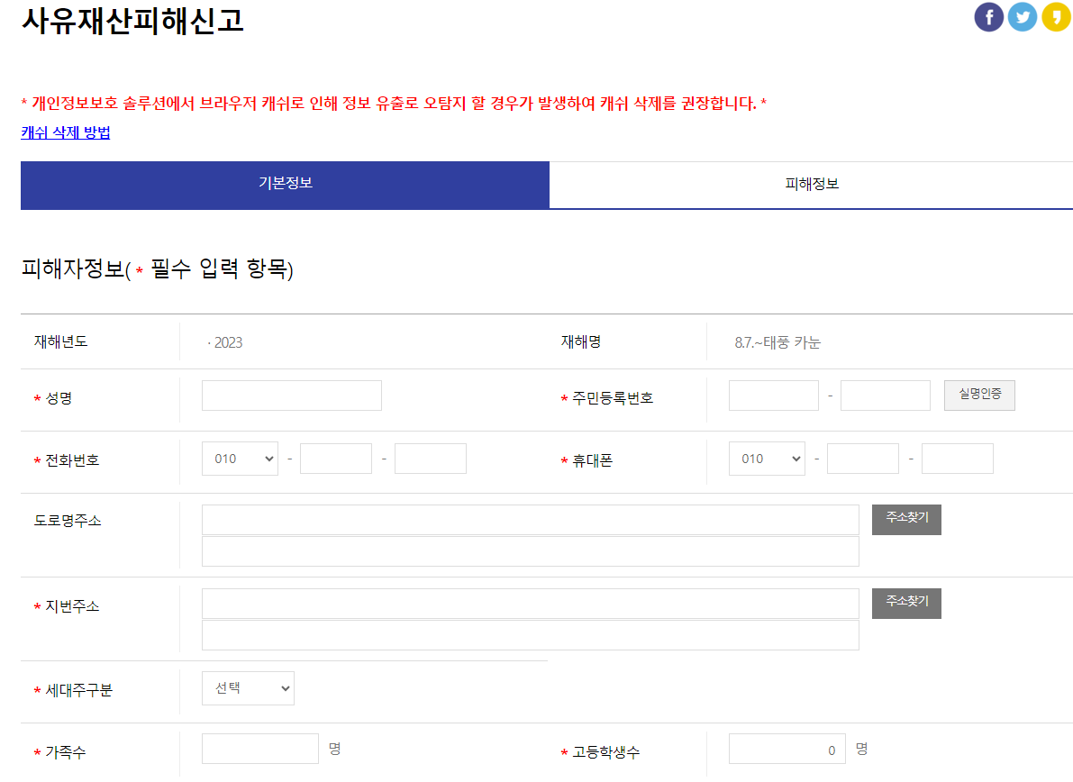
Task: Click the middle 휴대폰 number input box
Action: (862, 458)
